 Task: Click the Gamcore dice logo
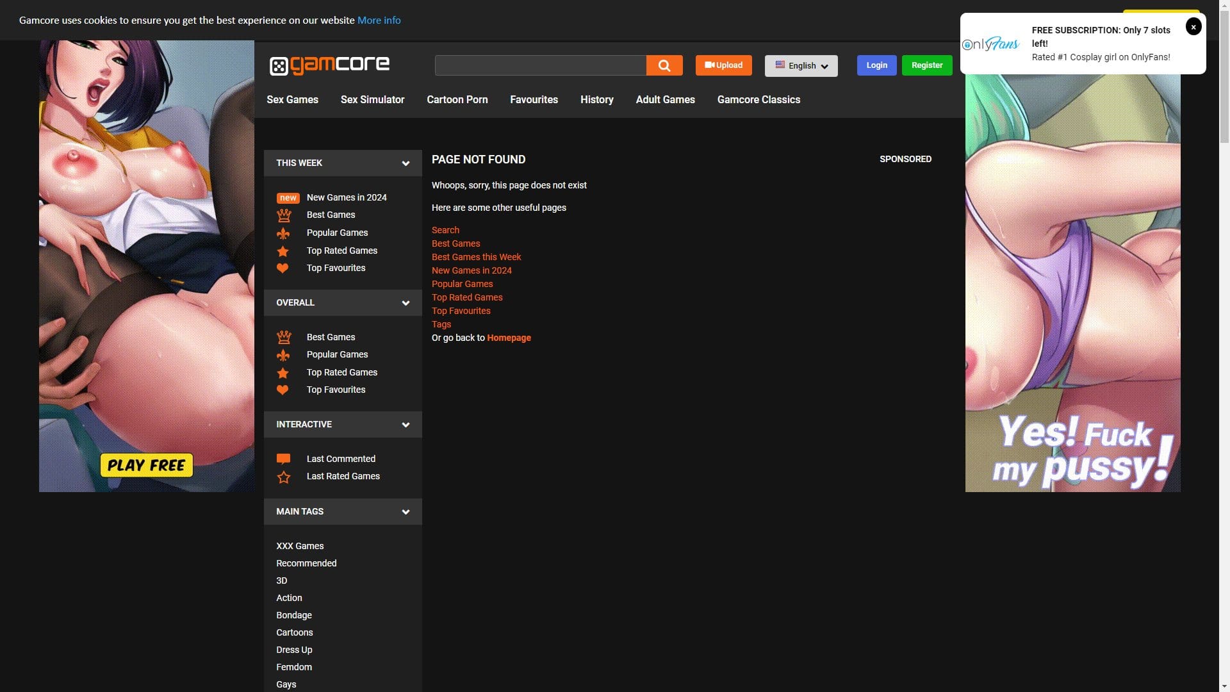[x=329, y=65]
